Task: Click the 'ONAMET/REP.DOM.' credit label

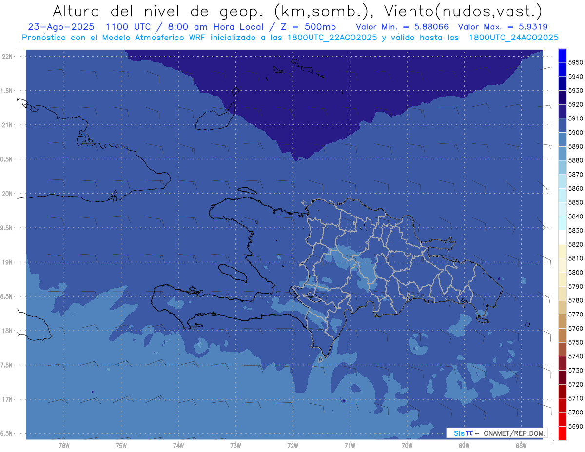Action: coord(514,433)
